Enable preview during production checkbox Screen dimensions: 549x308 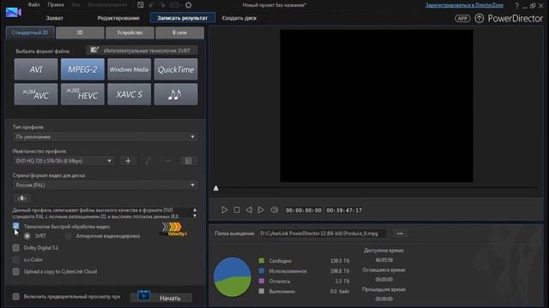pyautogui.click(x=16, y=297)
